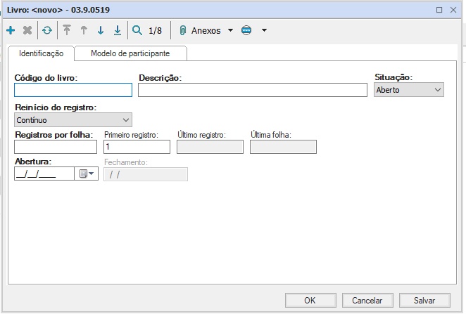Focus the Código do livro input field
Image resolution: width=466 pixels, height=314 pixels.
pyautogui.click(x=73, y=90)
